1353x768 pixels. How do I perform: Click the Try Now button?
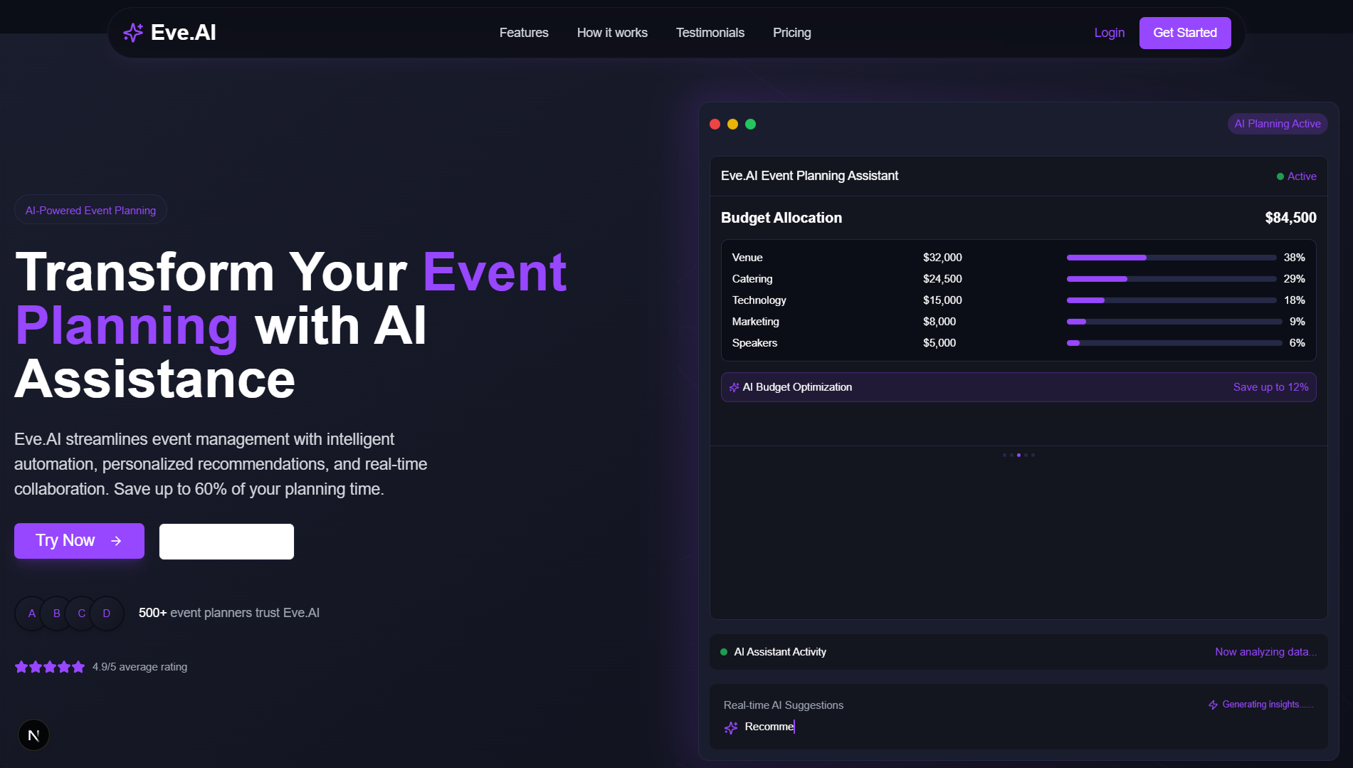click(x=78, y=540)
